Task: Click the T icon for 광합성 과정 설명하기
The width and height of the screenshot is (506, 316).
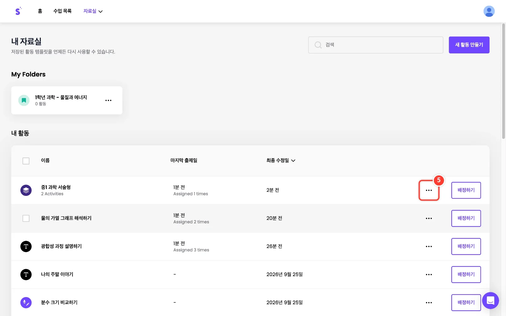Action: click(x=26, y=246)
